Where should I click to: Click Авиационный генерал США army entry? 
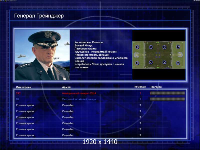[x=79, y=93]
